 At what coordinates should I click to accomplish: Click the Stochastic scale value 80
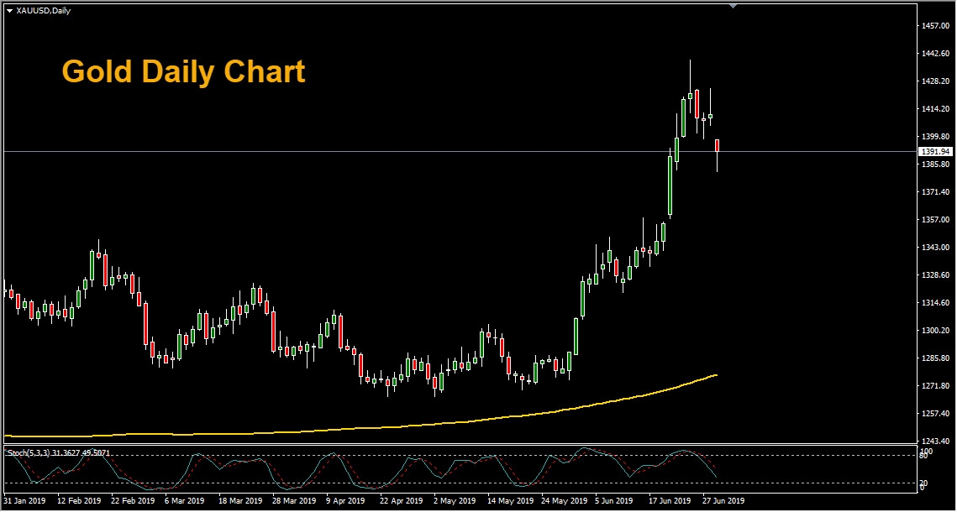coord(925,457)
